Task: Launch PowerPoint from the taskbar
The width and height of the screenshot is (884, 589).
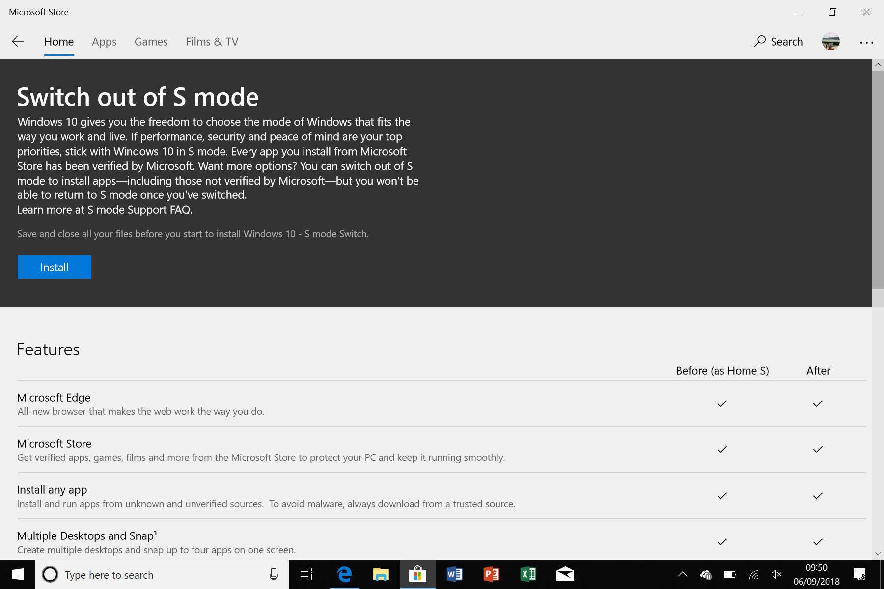Action: coord(492,574)
